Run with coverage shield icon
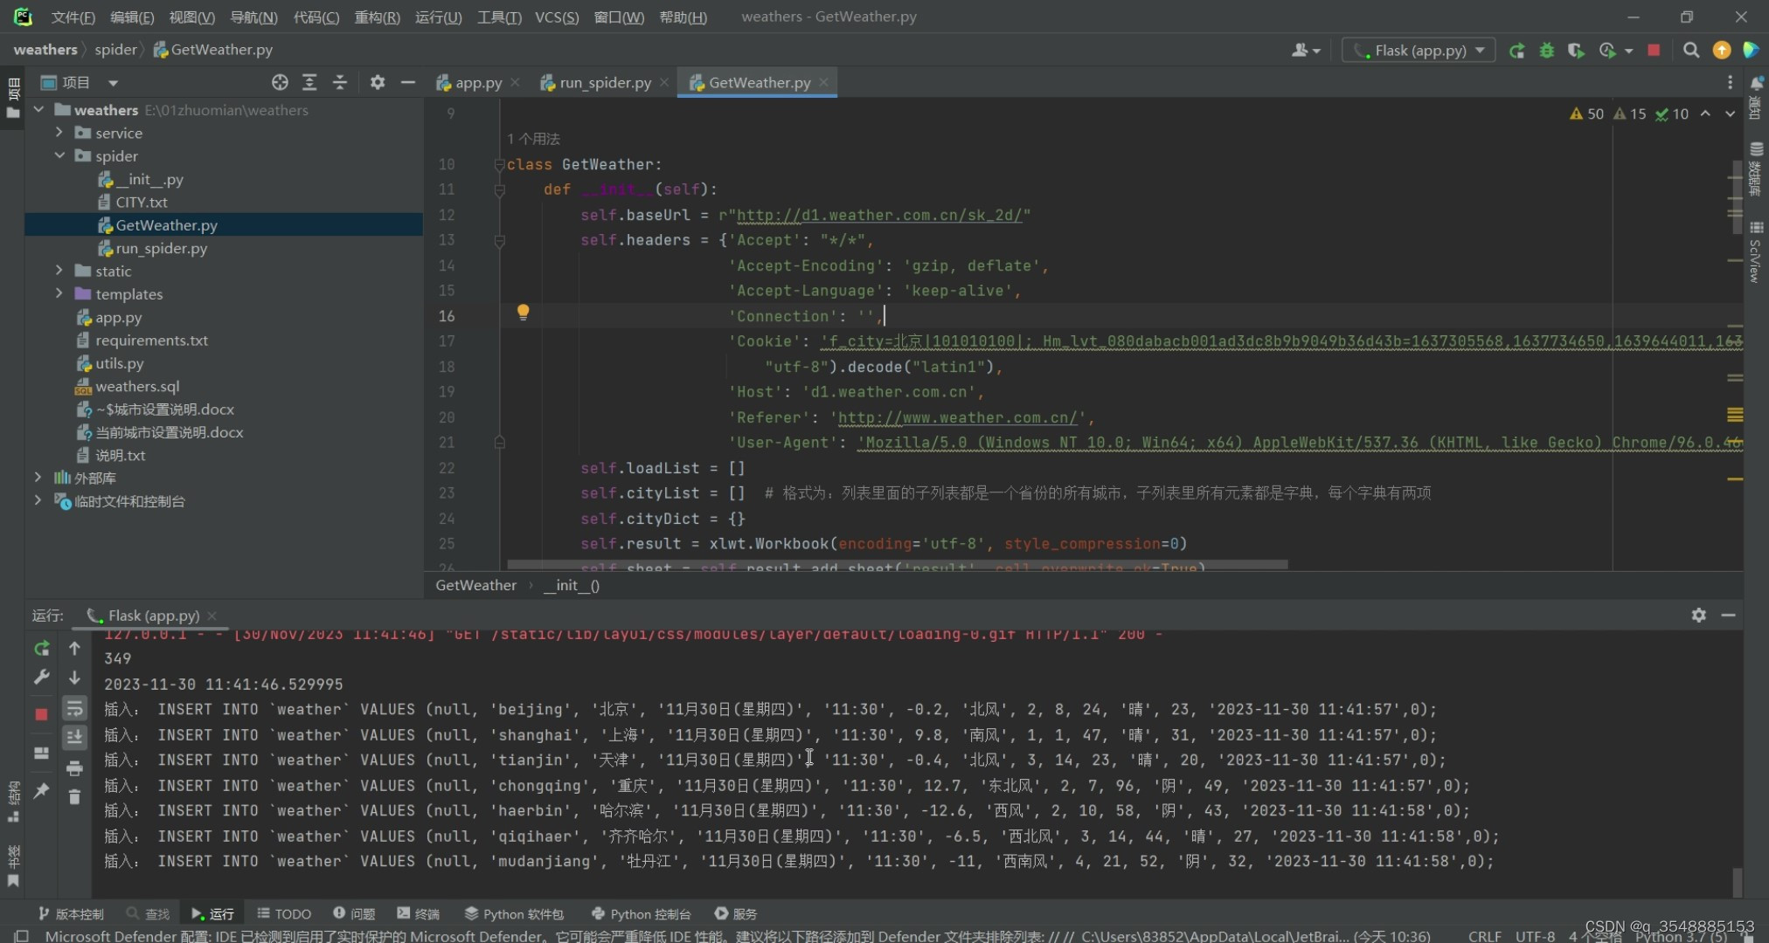 [1575, 51]
